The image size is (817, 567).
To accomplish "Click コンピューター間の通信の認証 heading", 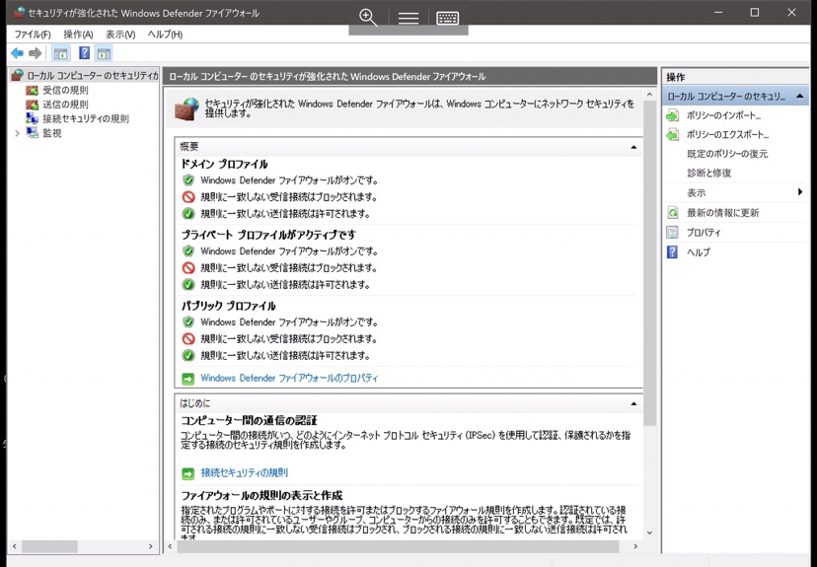I will tap(249, 420).
